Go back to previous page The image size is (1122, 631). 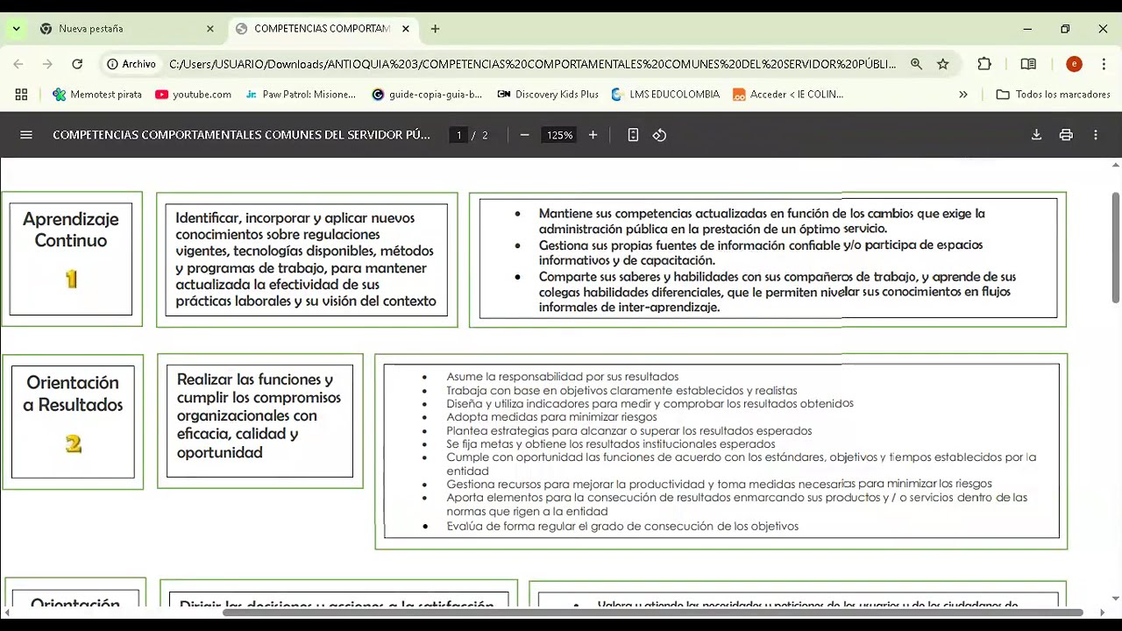[x=18, y=64]
